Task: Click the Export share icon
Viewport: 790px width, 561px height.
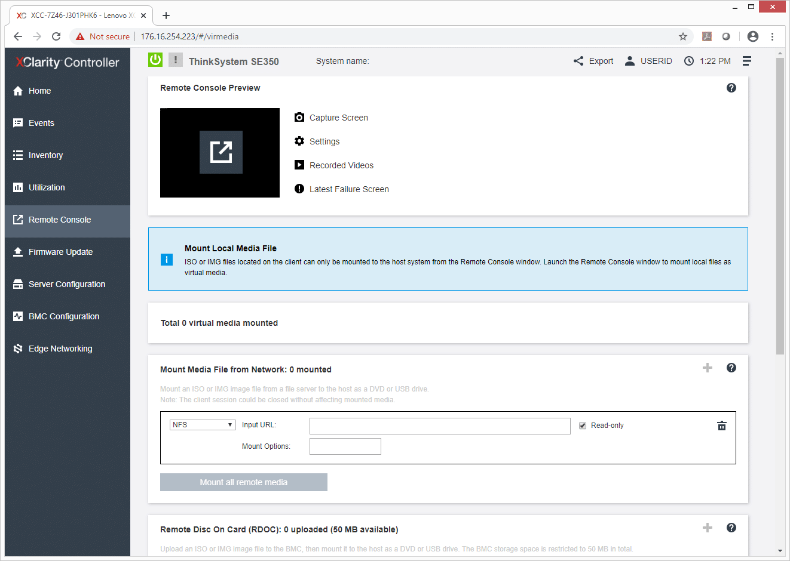Action: tap(578, 61)
